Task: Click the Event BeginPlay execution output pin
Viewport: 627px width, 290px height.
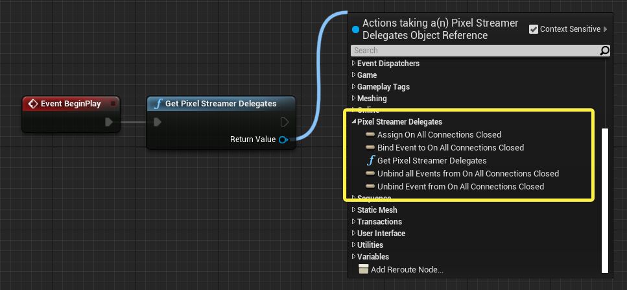Action: (x=109, y=122)
